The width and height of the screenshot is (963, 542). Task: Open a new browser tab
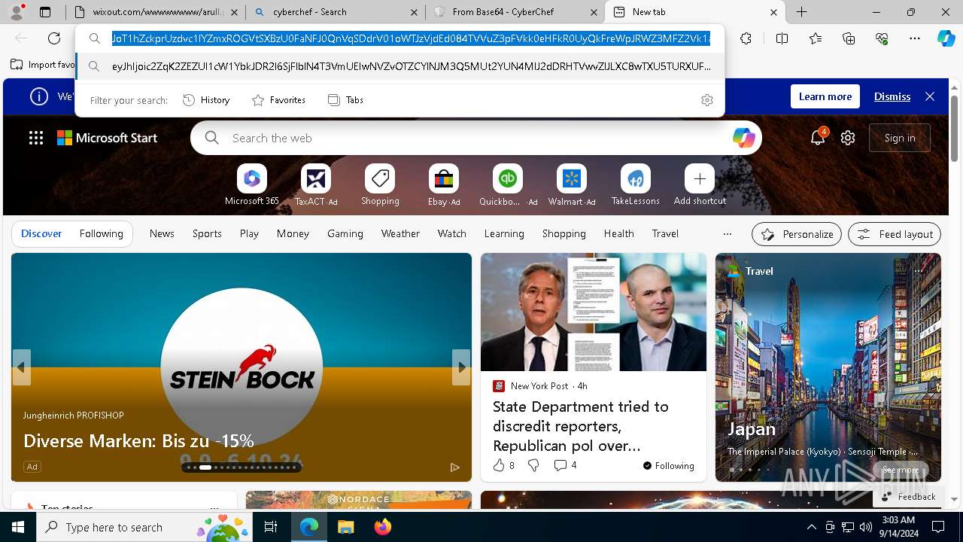pos(802,12)
